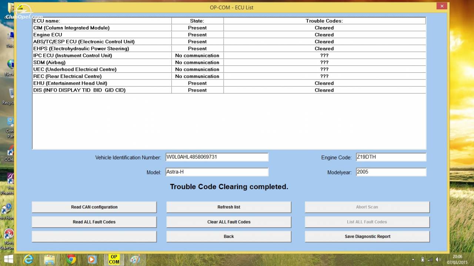
Task: Click 'Cleared' trouble code for EHU row
Action: (x=324, y=83)
